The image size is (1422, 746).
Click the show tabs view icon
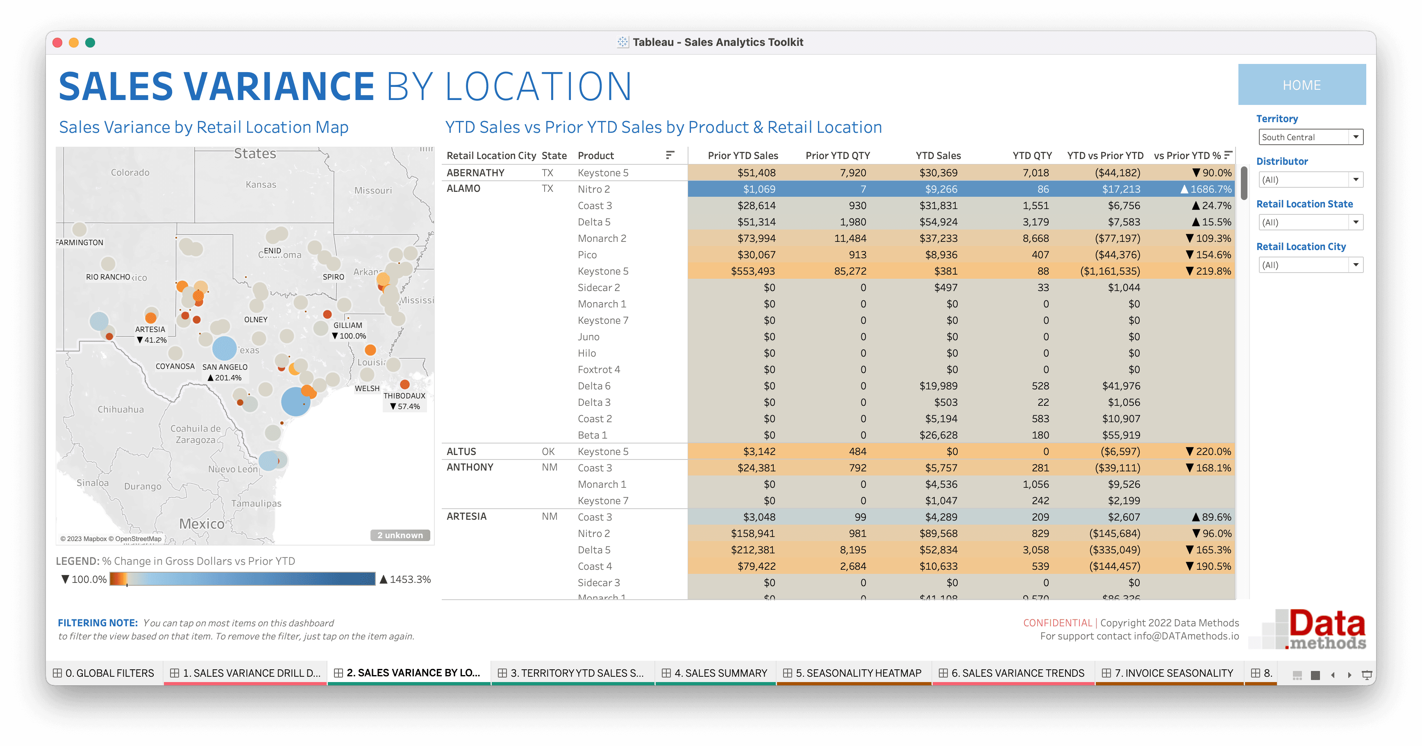(x=1315, y=675)
